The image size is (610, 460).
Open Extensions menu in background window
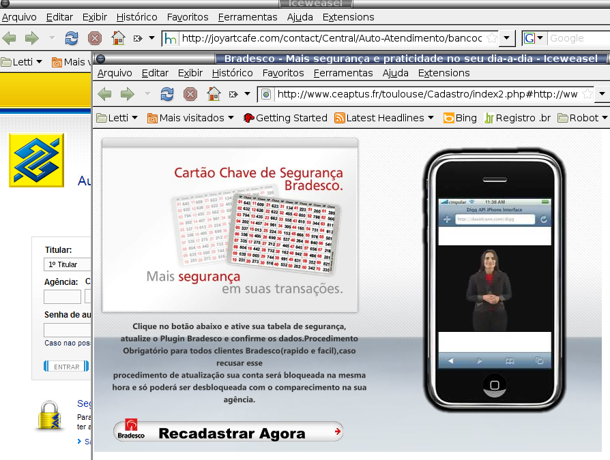point(348,17)
